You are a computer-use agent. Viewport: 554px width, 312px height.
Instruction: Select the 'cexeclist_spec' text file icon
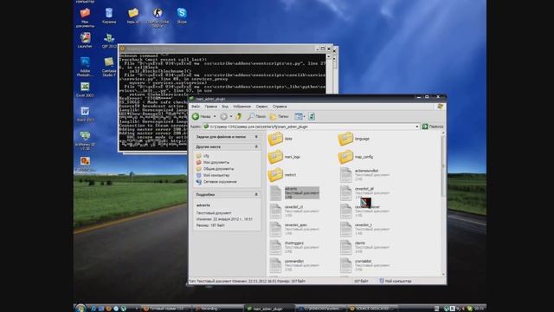point(275,229)
